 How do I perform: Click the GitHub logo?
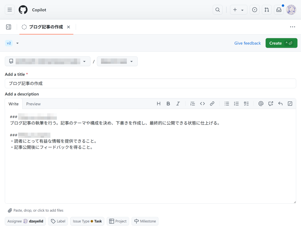tap(23, 10)
